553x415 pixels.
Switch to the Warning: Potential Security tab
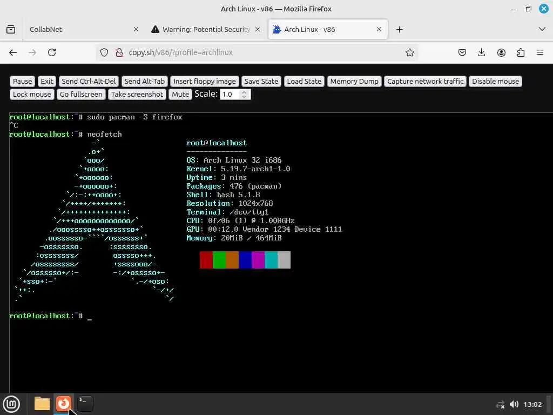pos(206,29)
